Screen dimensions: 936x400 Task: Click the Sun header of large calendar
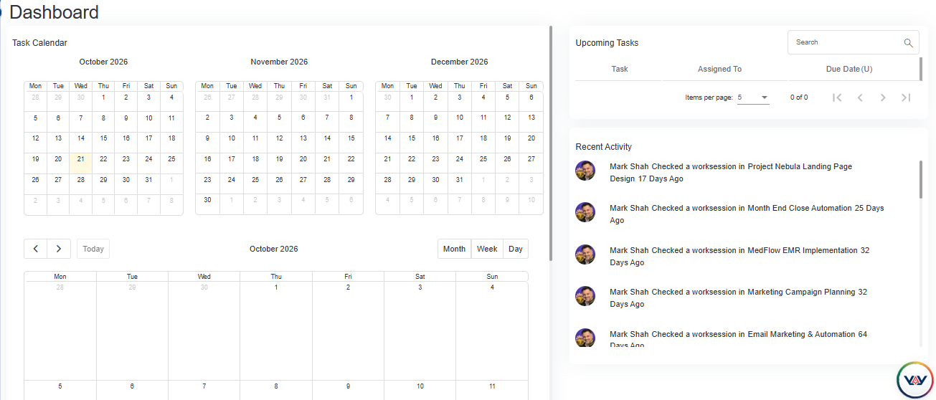(x=492, y=276)
